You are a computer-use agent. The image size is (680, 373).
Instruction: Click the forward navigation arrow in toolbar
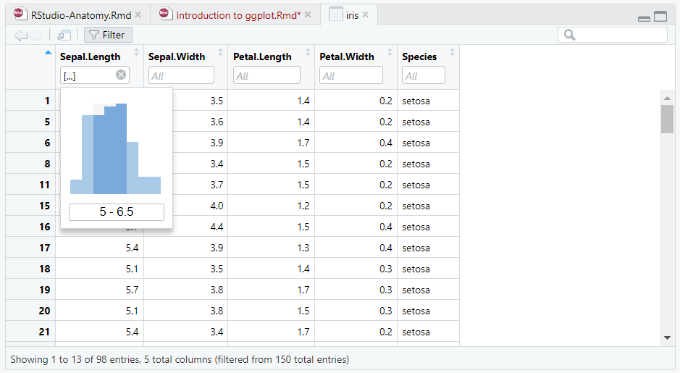point(37,35)
